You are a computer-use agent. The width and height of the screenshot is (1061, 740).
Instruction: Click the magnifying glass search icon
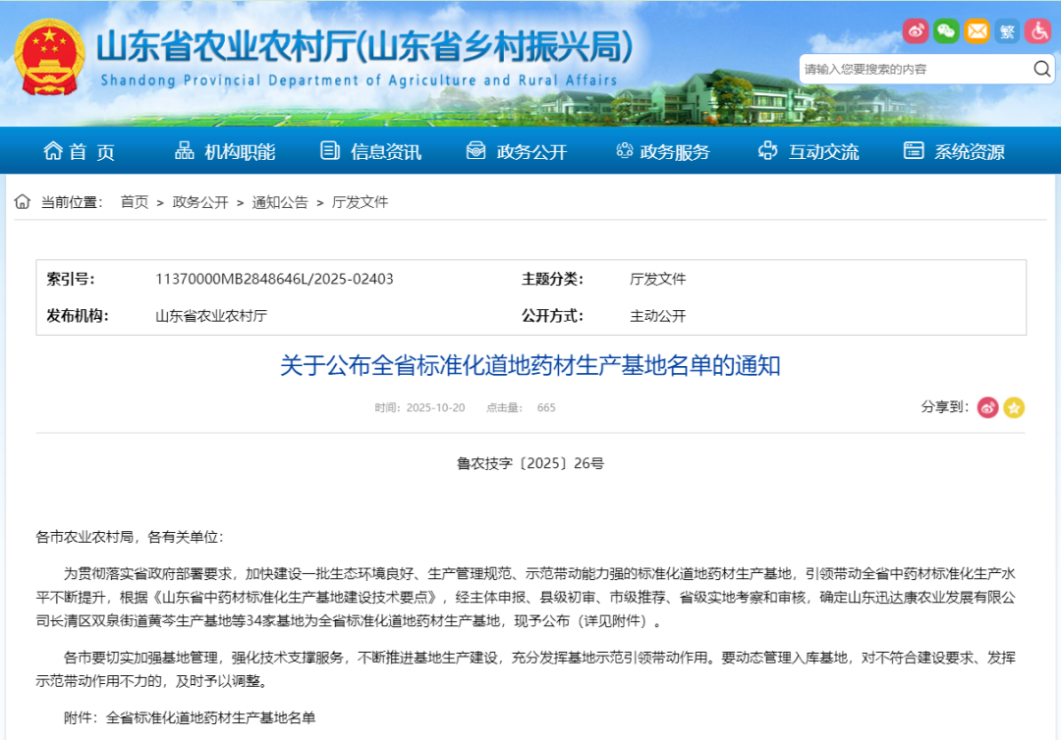coord(1041,69)
